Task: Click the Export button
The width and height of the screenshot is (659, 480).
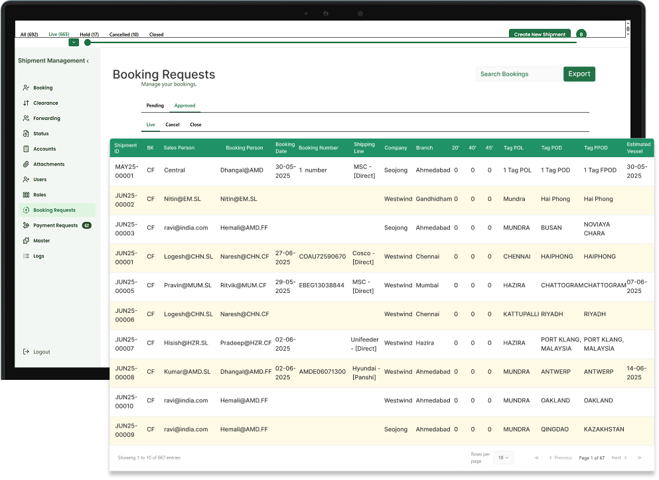Action: coord(579,74)
